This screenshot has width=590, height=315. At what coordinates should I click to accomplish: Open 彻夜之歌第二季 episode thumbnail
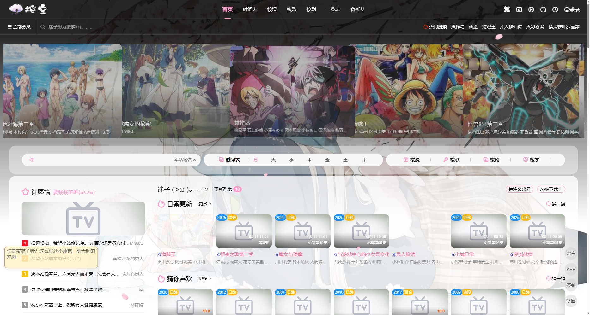(244, 231)
